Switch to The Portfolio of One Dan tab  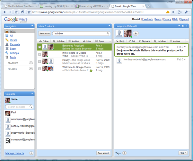click(21, 6)
